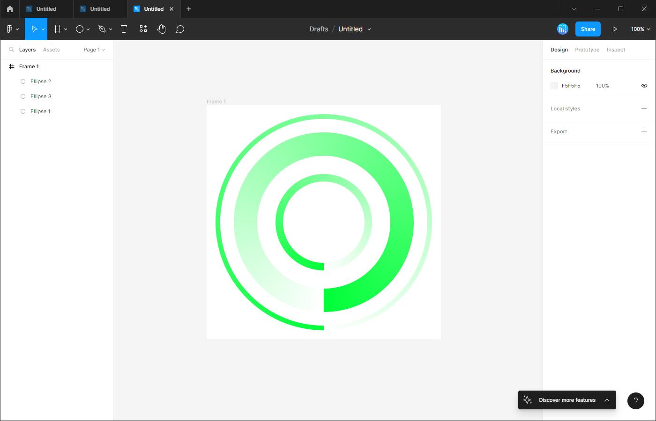Select the Comment tool
This screenshot has height=421, width=656.
(x=180, y=29)
